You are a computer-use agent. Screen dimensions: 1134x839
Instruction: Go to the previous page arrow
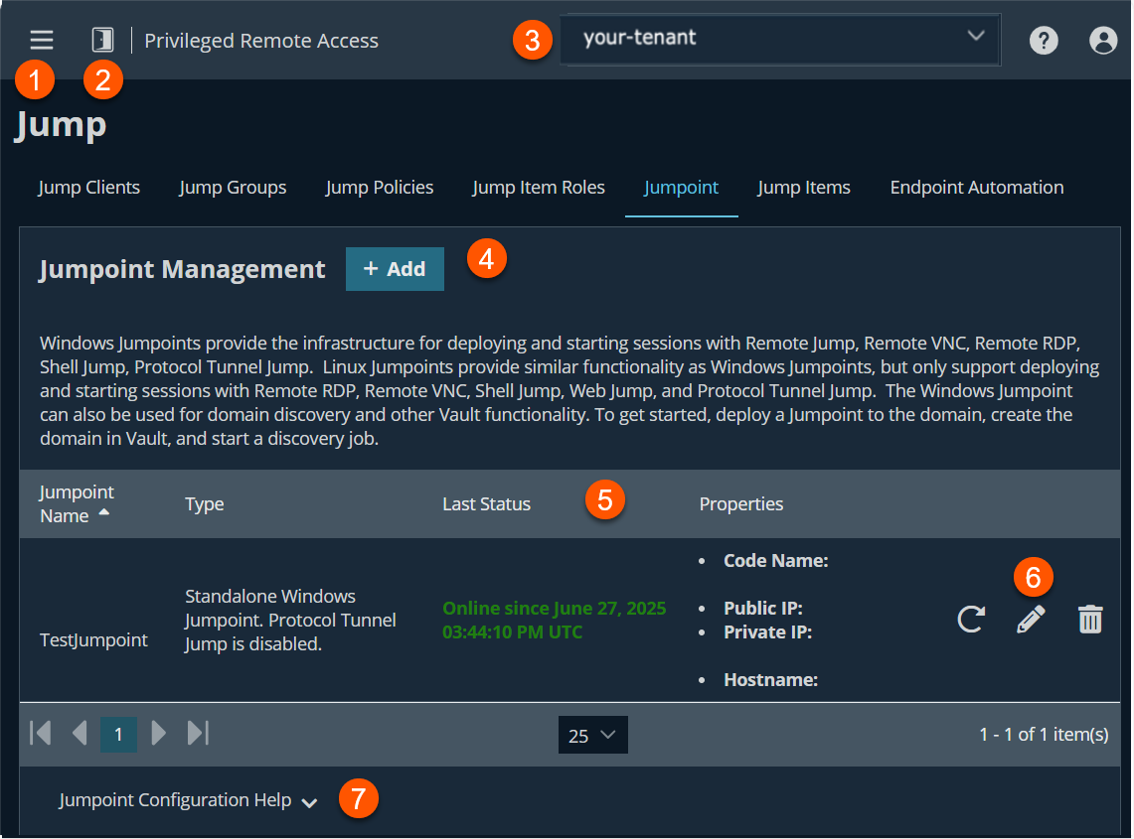pyautogui.click(x=80, y=733)
